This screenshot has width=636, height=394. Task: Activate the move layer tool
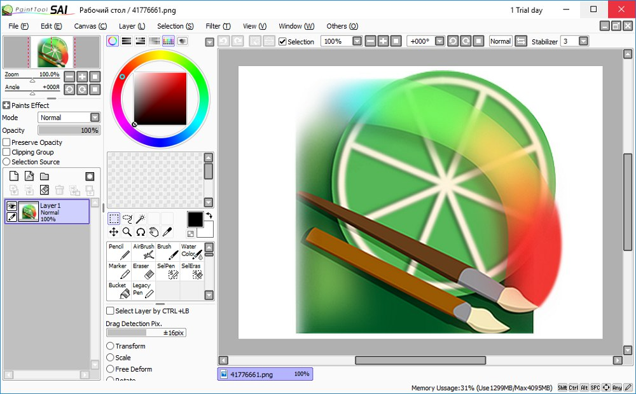pos(114,232)
